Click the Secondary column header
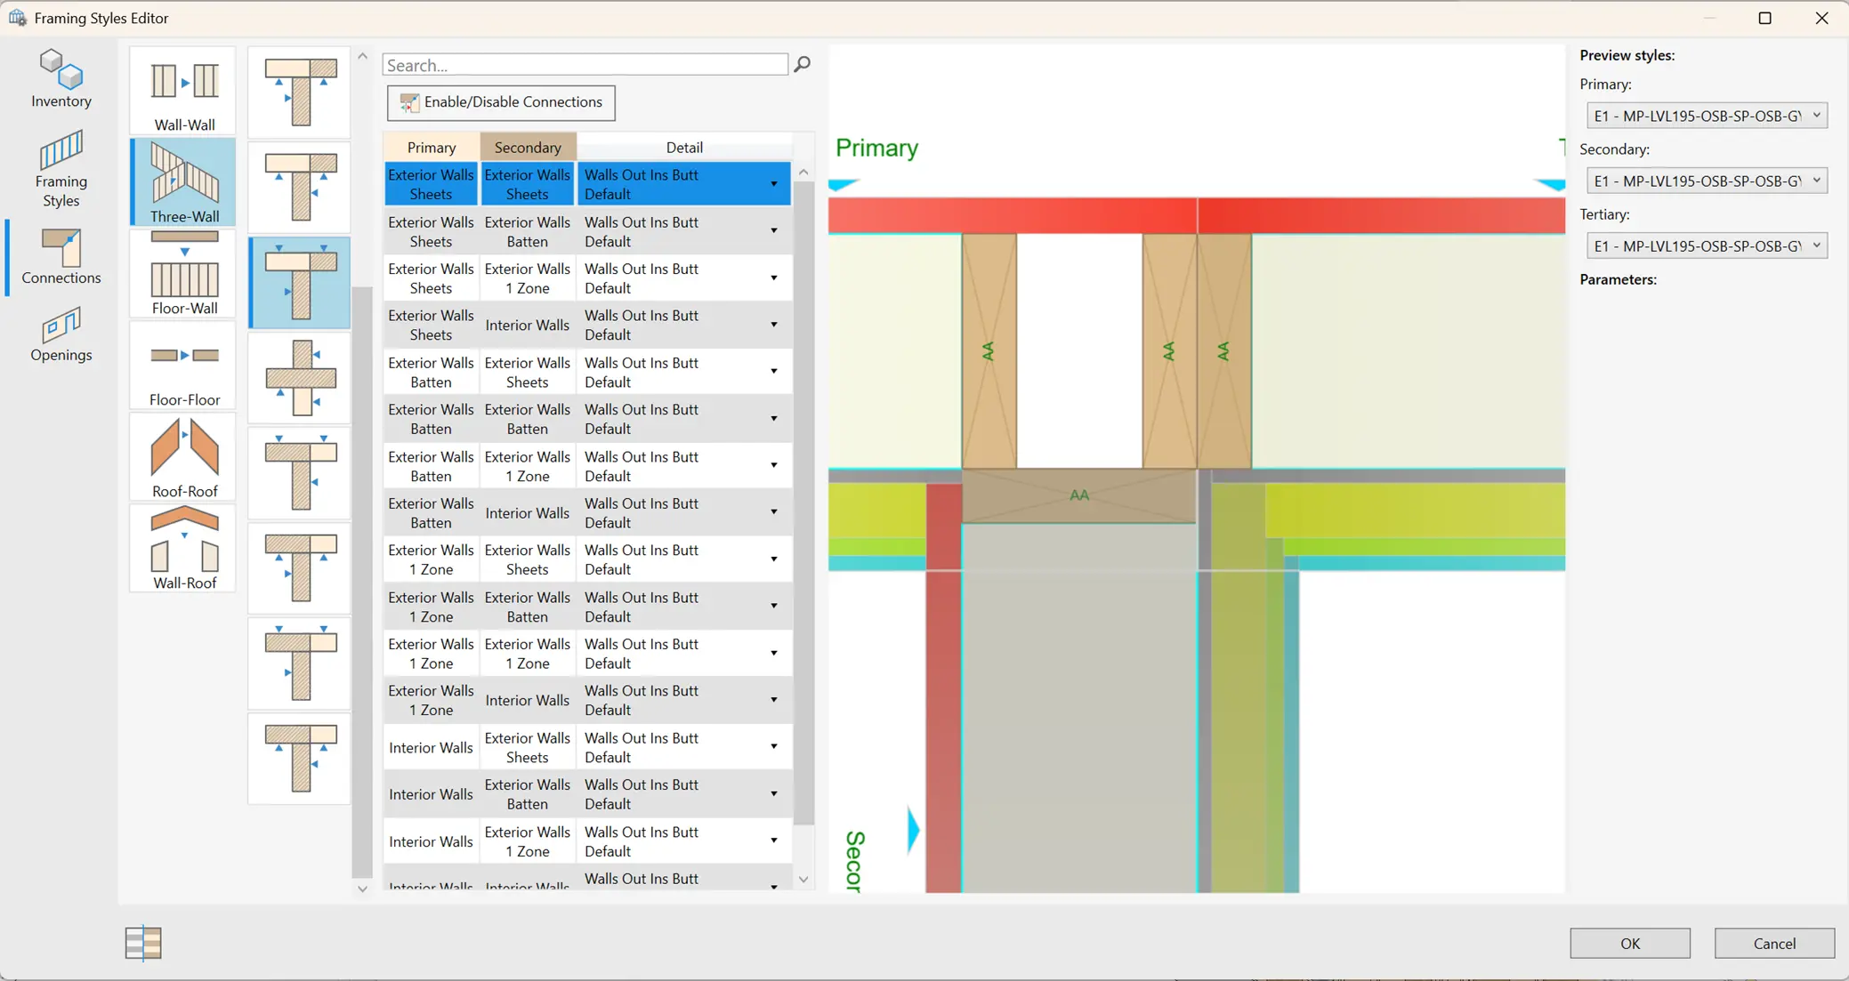The width and height of the screenshot is (1849, 981). (x=528, y=147)
